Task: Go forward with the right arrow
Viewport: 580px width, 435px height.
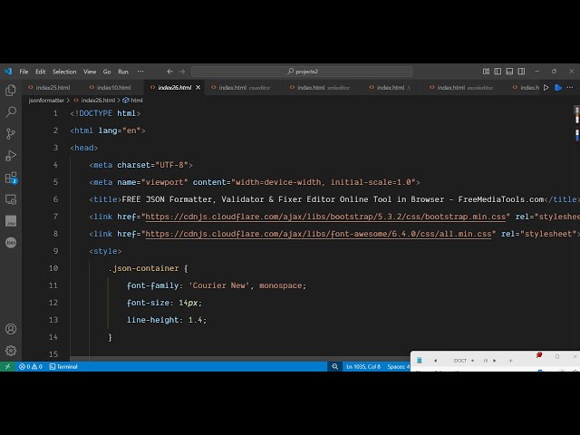Action: point(181,72)
